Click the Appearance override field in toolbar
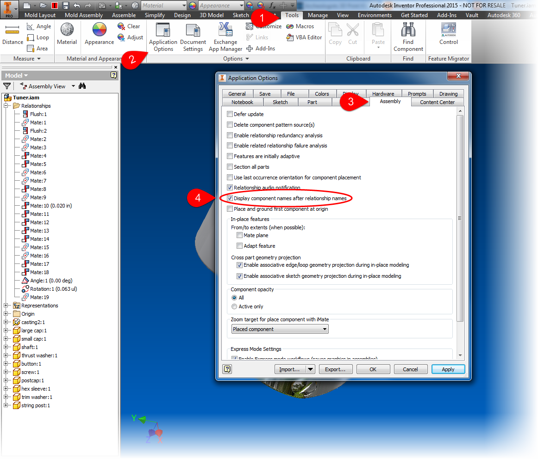This screenshot has height=459, width=538. pos(221,6)
